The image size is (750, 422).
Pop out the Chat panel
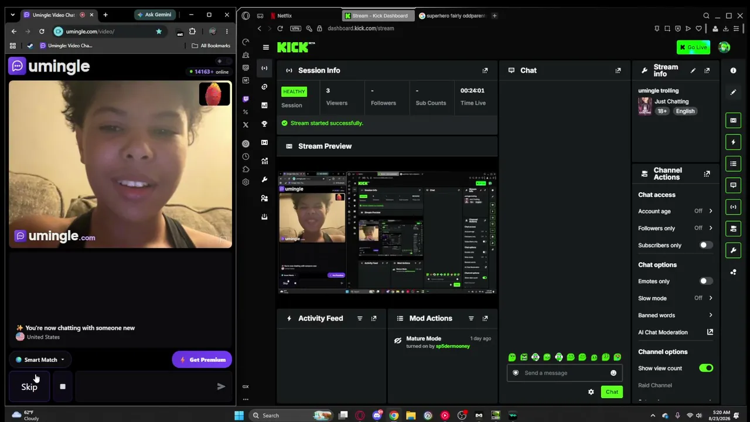click(x=618, y=70)
